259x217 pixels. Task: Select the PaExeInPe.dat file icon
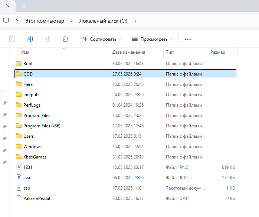point(19,198)
